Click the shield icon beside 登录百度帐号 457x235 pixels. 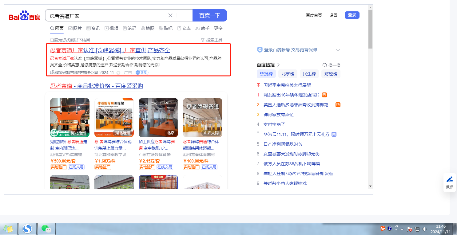(260, 50)
